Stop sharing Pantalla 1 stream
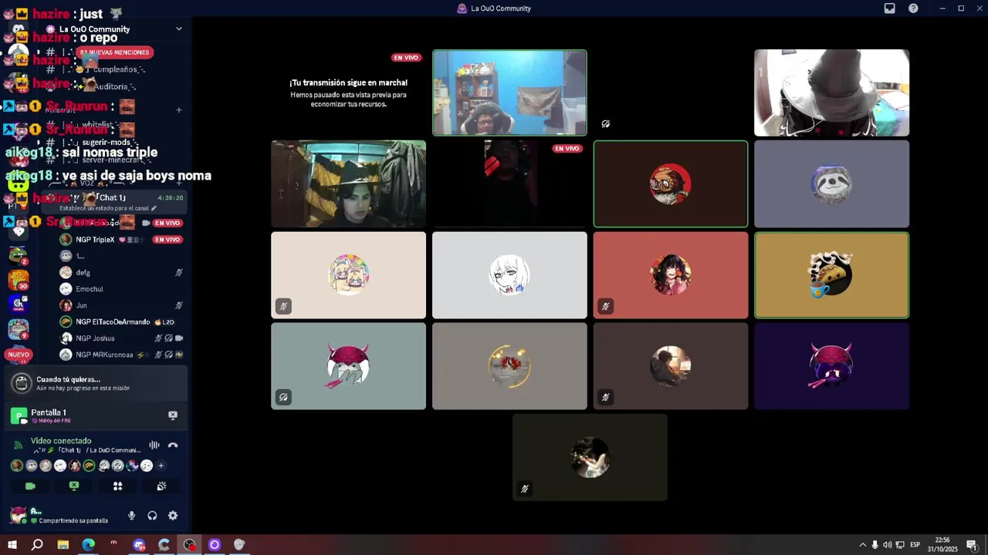The width and height of the screenshot is (988, 555). (173, 415)
